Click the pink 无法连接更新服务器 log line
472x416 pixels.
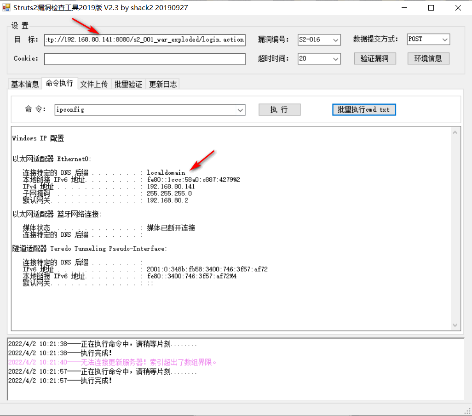(x=112, y=362)
